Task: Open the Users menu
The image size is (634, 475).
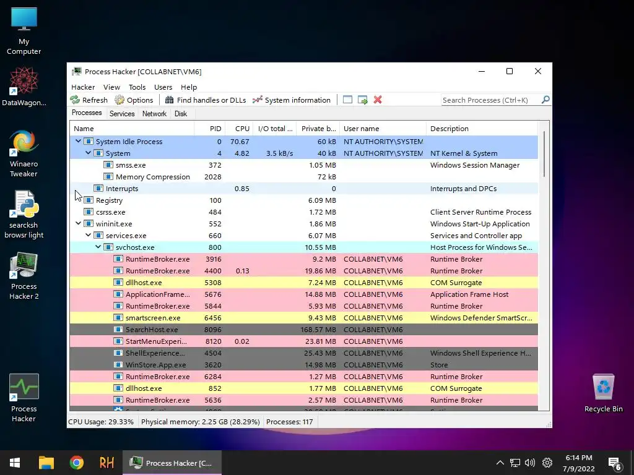Action: click(163, 87)
